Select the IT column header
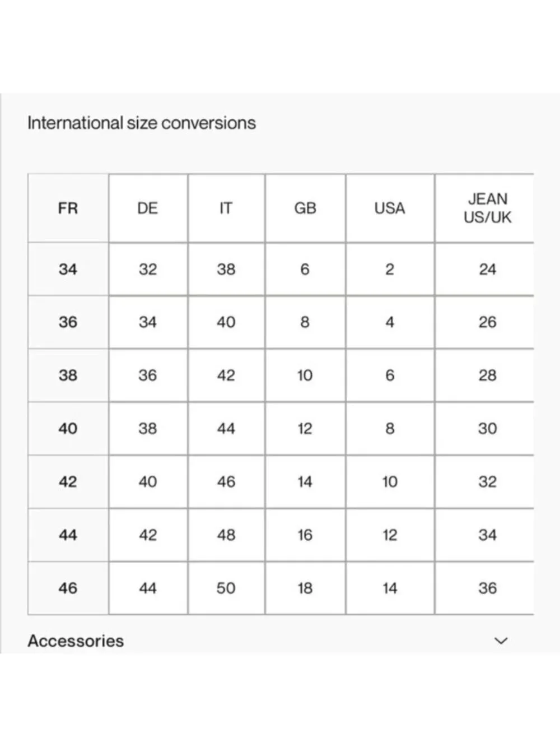 (x=226, y=208)
